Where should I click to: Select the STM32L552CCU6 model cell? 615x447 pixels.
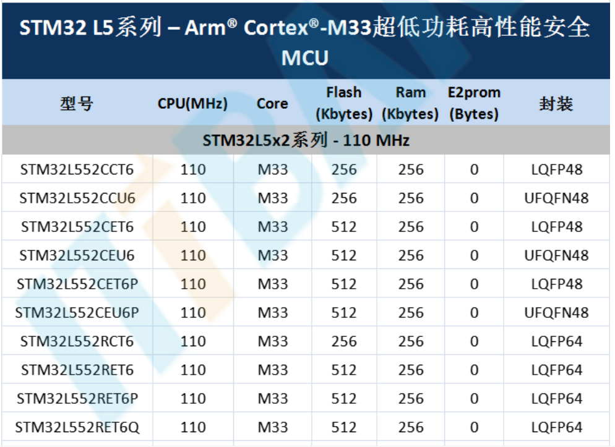tap(77, 198)
